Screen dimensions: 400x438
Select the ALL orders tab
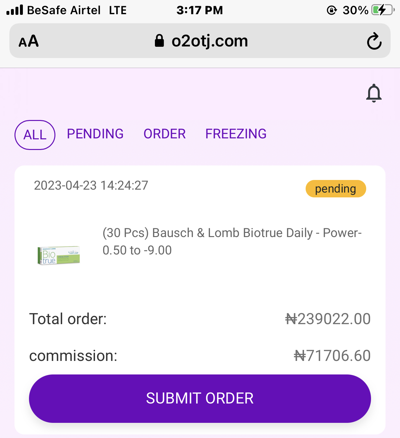click(x=35, y=135)
